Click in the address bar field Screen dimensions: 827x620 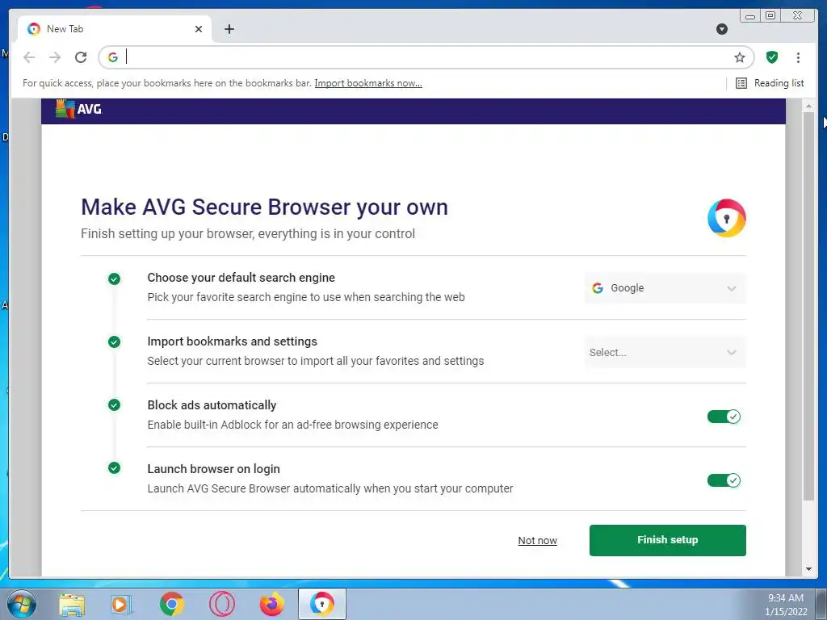click(x=427, y=57)
